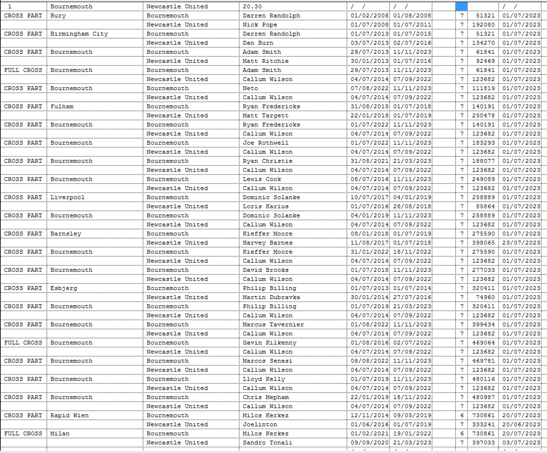Select the start date 11/08/2017

coord(368,243)
